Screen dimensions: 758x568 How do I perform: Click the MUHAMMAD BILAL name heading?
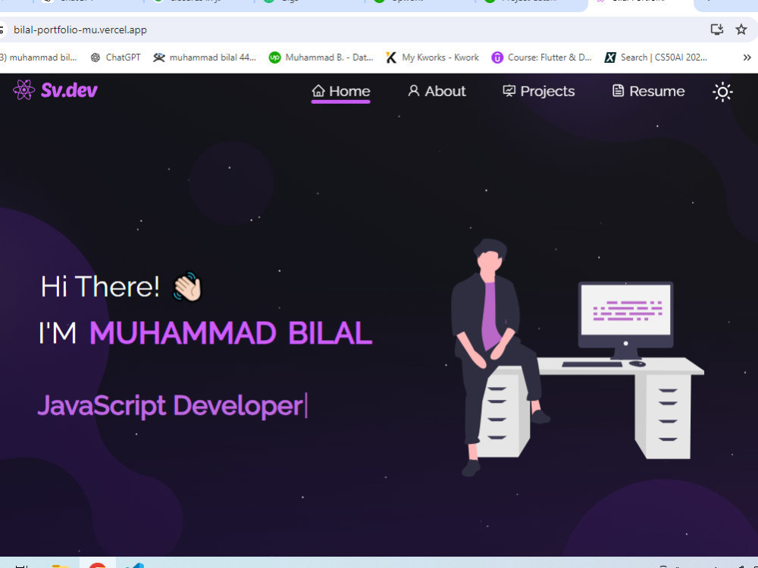click(x=230, y=332)
